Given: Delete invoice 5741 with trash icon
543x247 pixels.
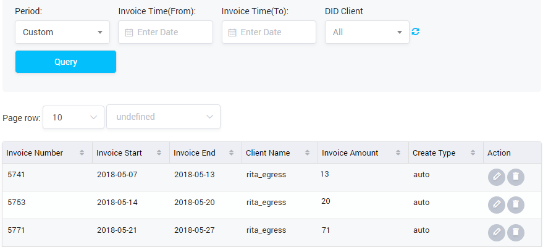Looking at the screenshot, I should pyautogui.click(x=516, y=177).
